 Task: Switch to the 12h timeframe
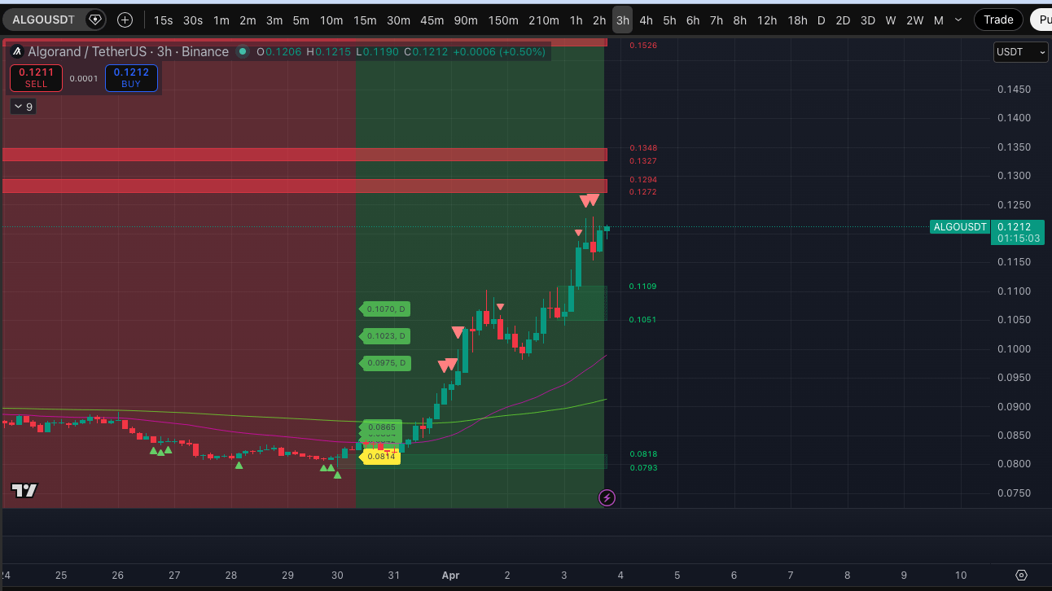[x=767, y=20]
